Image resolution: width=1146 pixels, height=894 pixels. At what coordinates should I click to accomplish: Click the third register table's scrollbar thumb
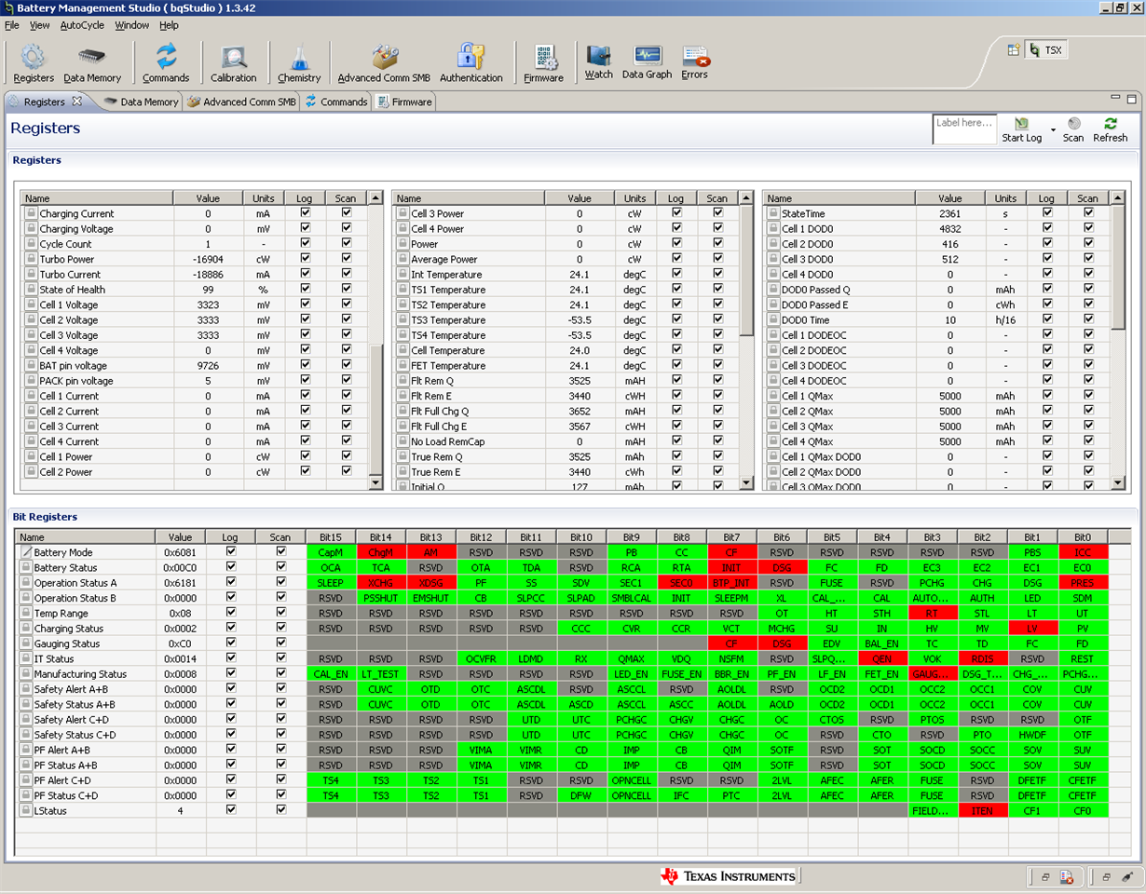[1117, 267]
